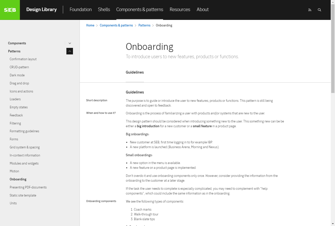This screenshot has height=226, width=335.
Task: Select the About menu item
Action: point(202,10)
